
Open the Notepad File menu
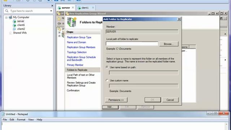click(x=5, y=120)
